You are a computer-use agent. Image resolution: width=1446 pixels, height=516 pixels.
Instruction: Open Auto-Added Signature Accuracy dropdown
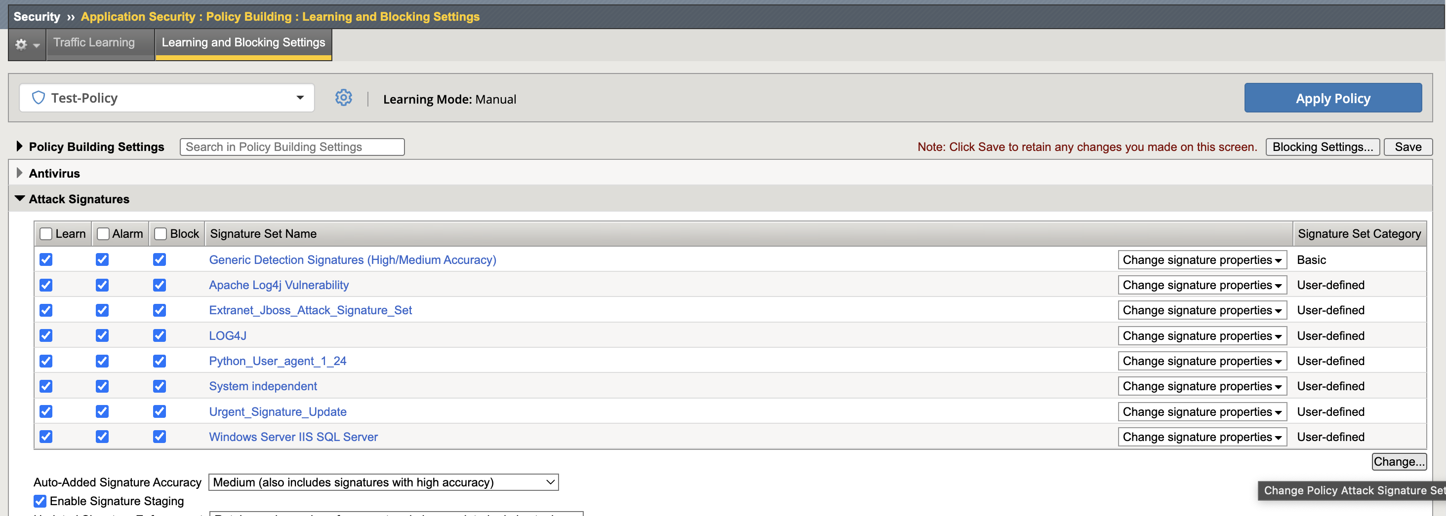click(x=383, y=482)
